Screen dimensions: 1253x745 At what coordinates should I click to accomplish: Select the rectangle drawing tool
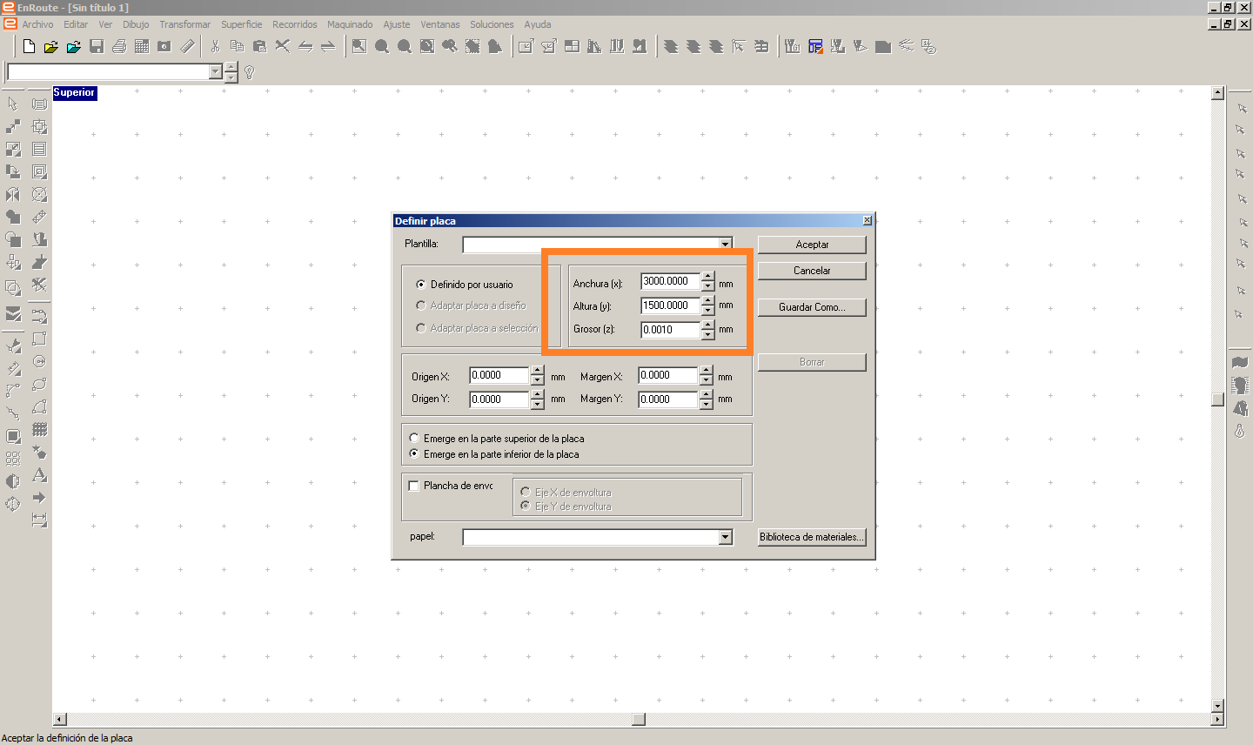pos(39,339)
